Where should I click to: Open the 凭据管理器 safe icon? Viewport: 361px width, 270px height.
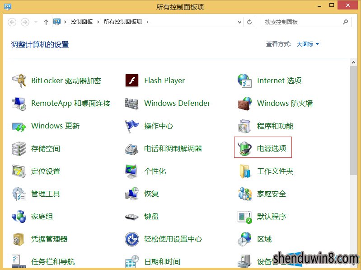point(19,239)
